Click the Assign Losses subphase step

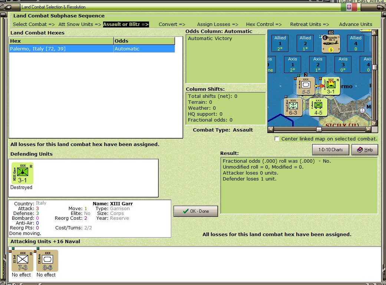click(218, 24)
